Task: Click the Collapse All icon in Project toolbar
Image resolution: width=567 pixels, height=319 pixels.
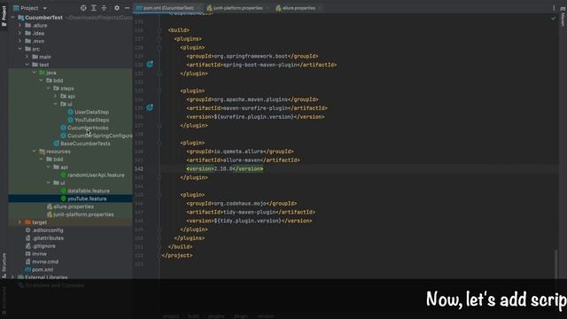Action: [x=104, y=8]
